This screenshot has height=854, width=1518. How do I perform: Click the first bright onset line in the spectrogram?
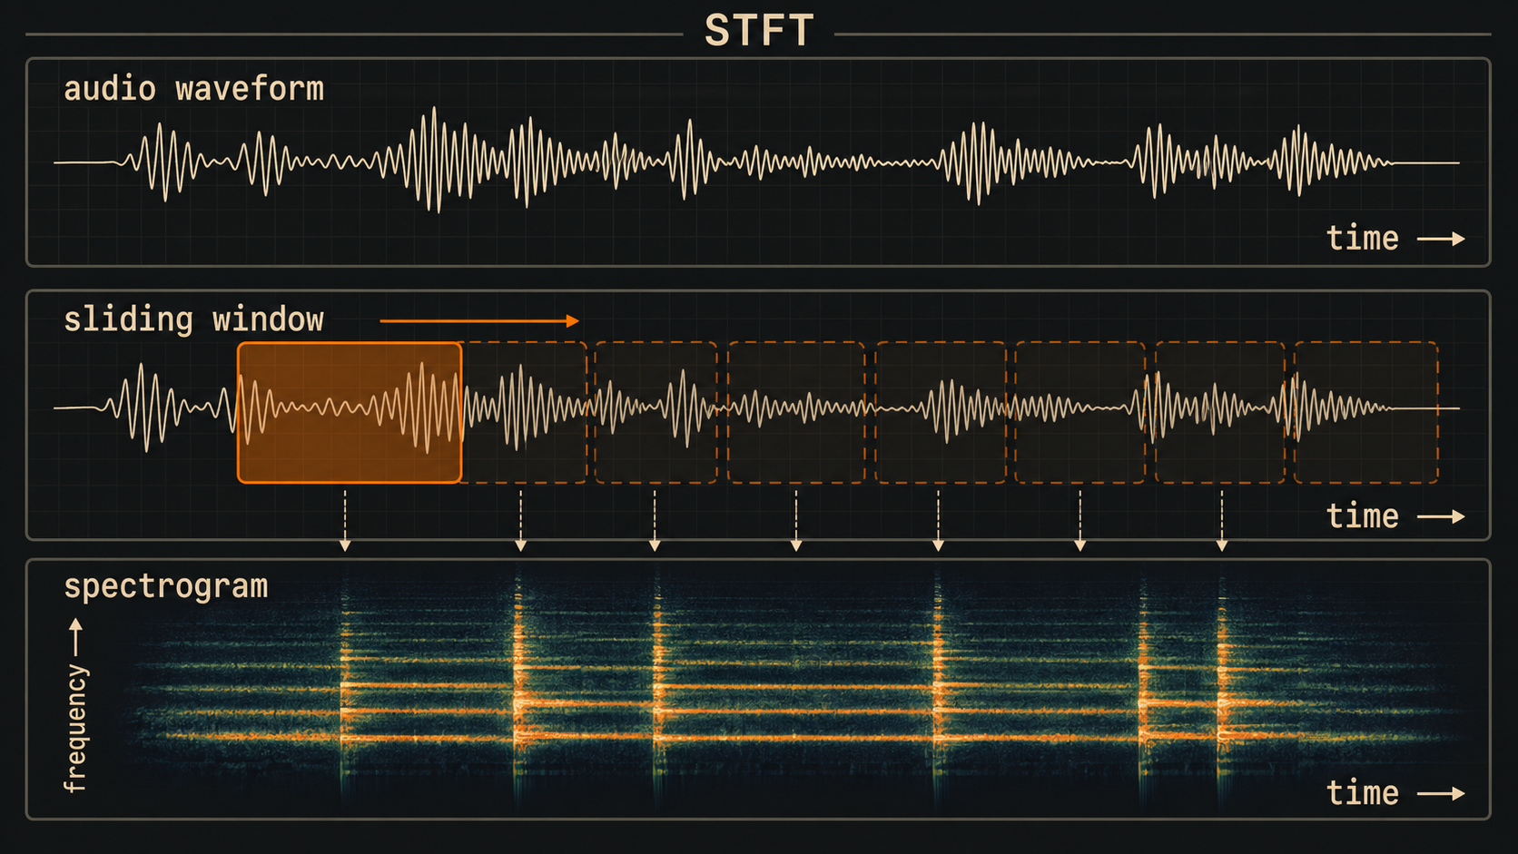tap(344, 690)
